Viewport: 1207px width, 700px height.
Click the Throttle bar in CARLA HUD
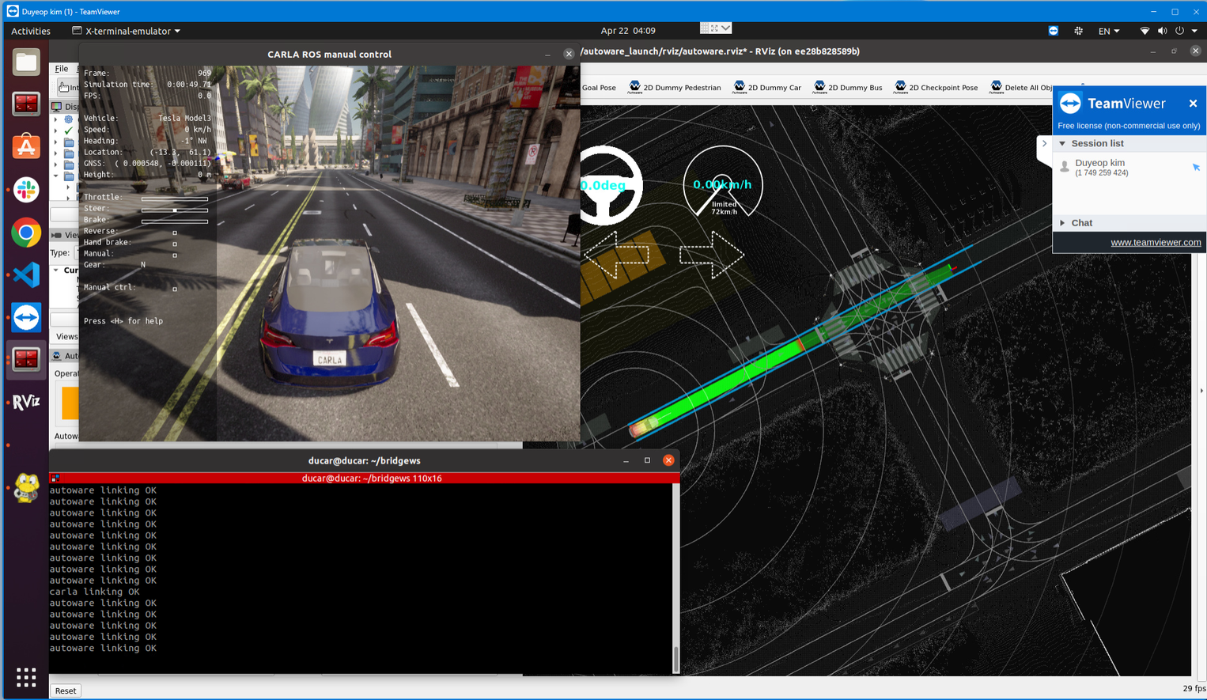[175, 199]
